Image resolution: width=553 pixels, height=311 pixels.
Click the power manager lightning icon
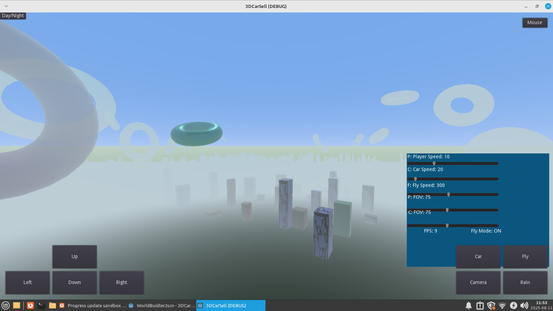pyautogui.click(x=514, y=305)
